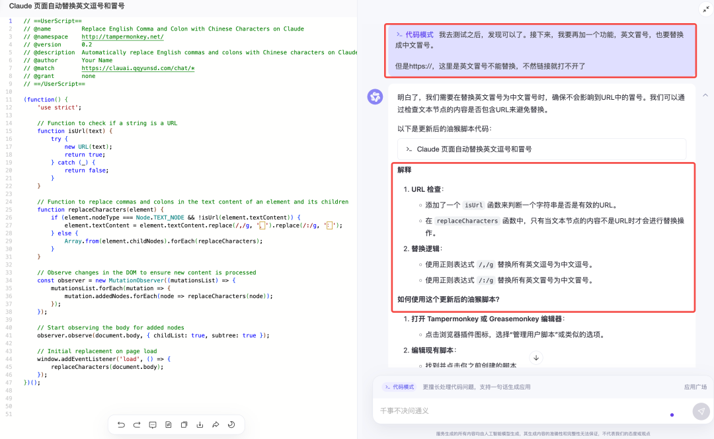Click the isUrl inline code in explanation

(x=473, y=206)
